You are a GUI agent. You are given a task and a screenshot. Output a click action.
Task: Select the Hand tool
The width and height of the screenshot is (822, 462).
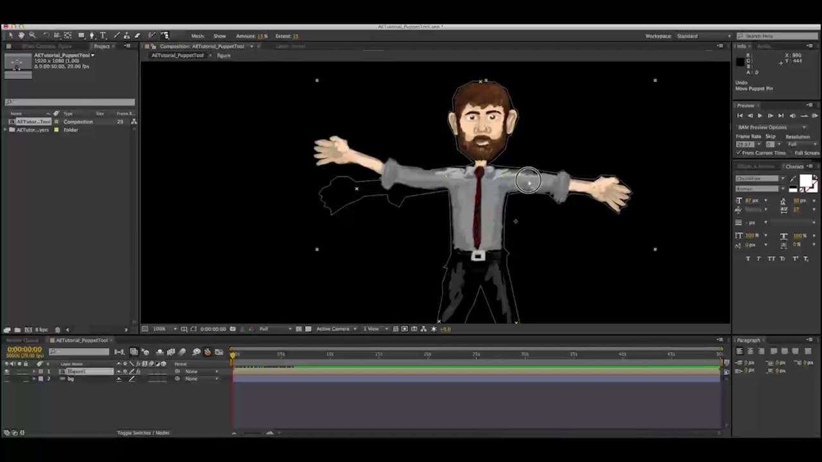[x=23, y=35]
